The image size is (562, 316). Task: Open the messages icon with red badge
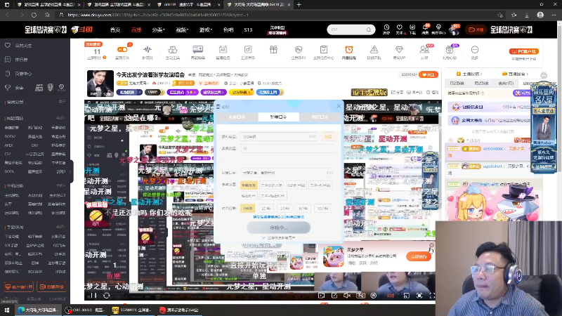[425, 27]
